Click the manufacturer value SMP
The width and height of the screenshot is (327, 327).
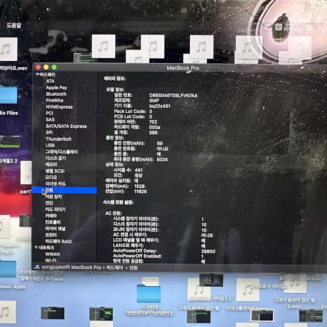[x=154, y=101]
